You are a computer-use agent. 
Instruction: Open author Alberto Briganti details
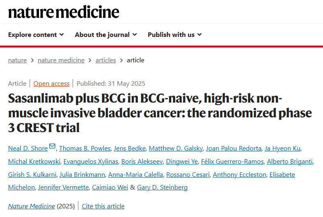pos(290,161)
